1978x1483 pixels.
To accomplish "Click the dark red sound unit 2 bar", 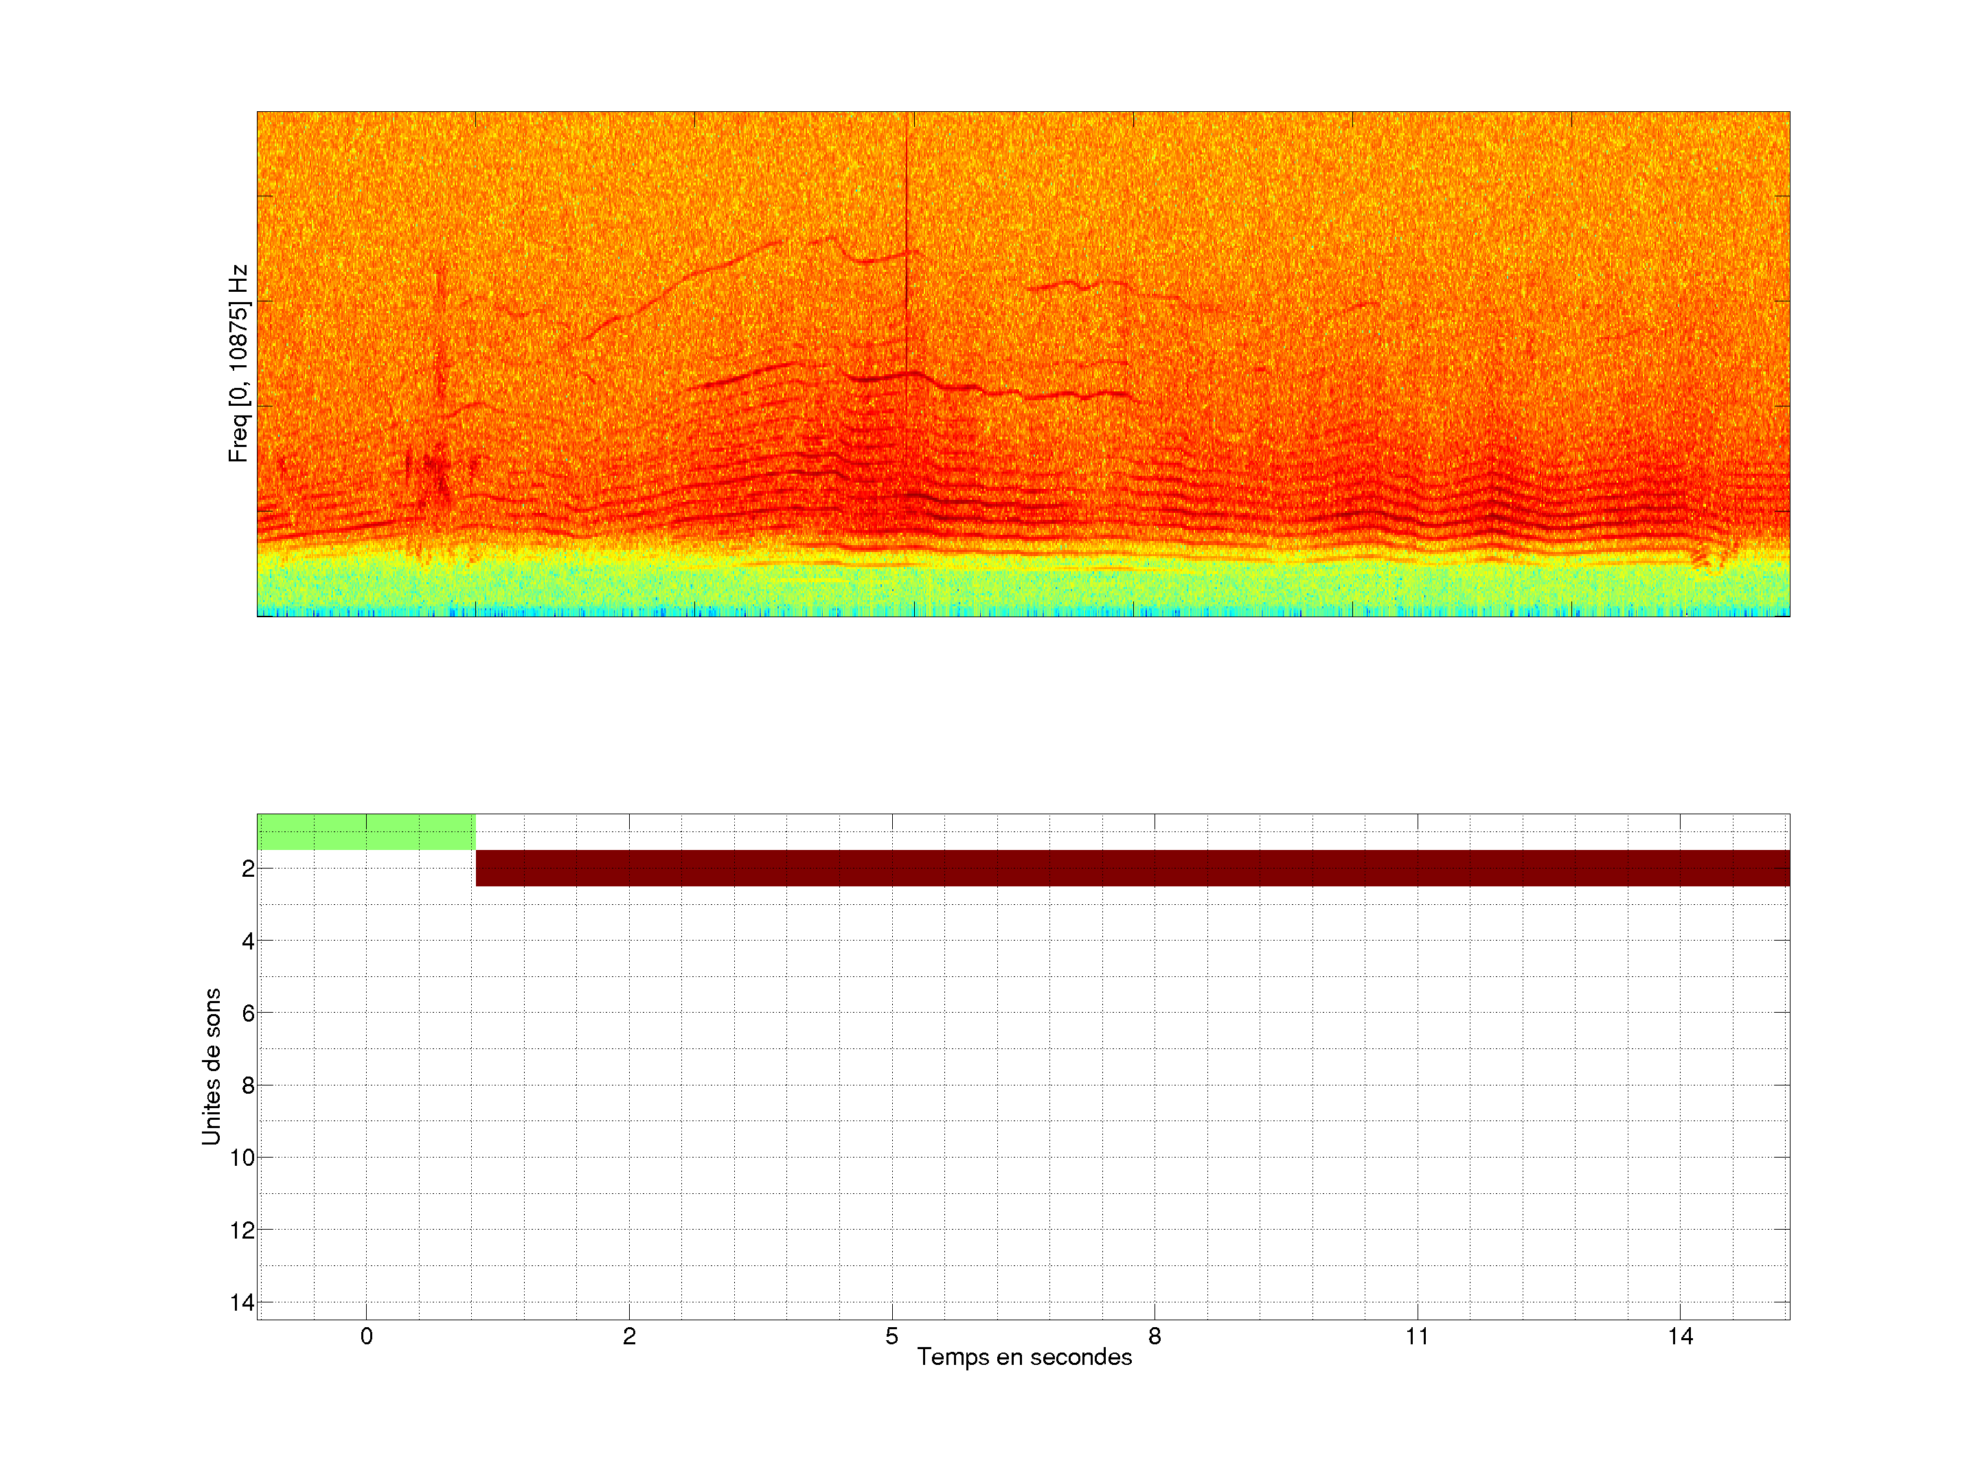I will pyautogui.click(x=1131, y=868).
